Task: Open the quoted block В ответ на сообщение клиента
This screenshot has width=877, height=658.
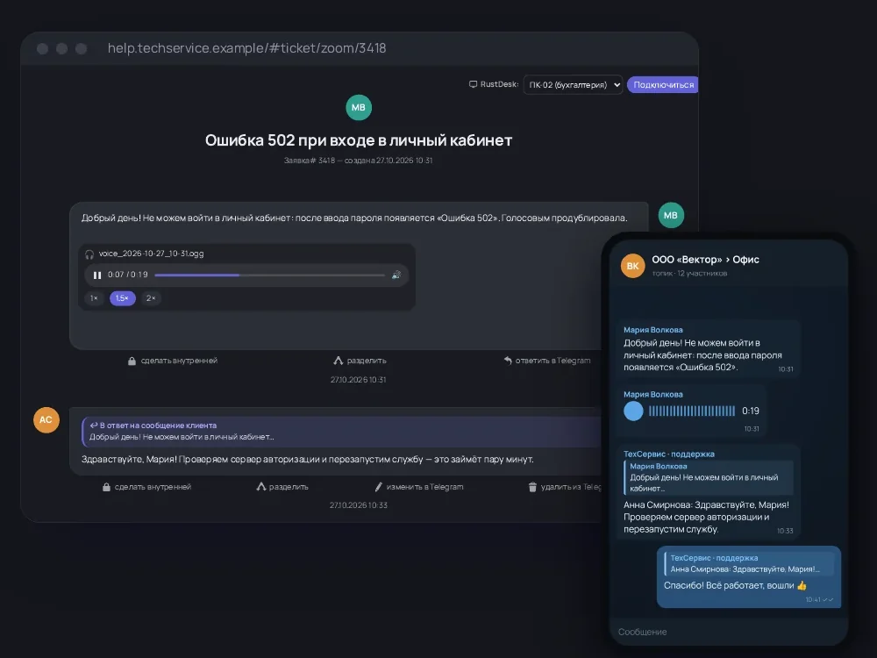Action: [x=342, y=432]
